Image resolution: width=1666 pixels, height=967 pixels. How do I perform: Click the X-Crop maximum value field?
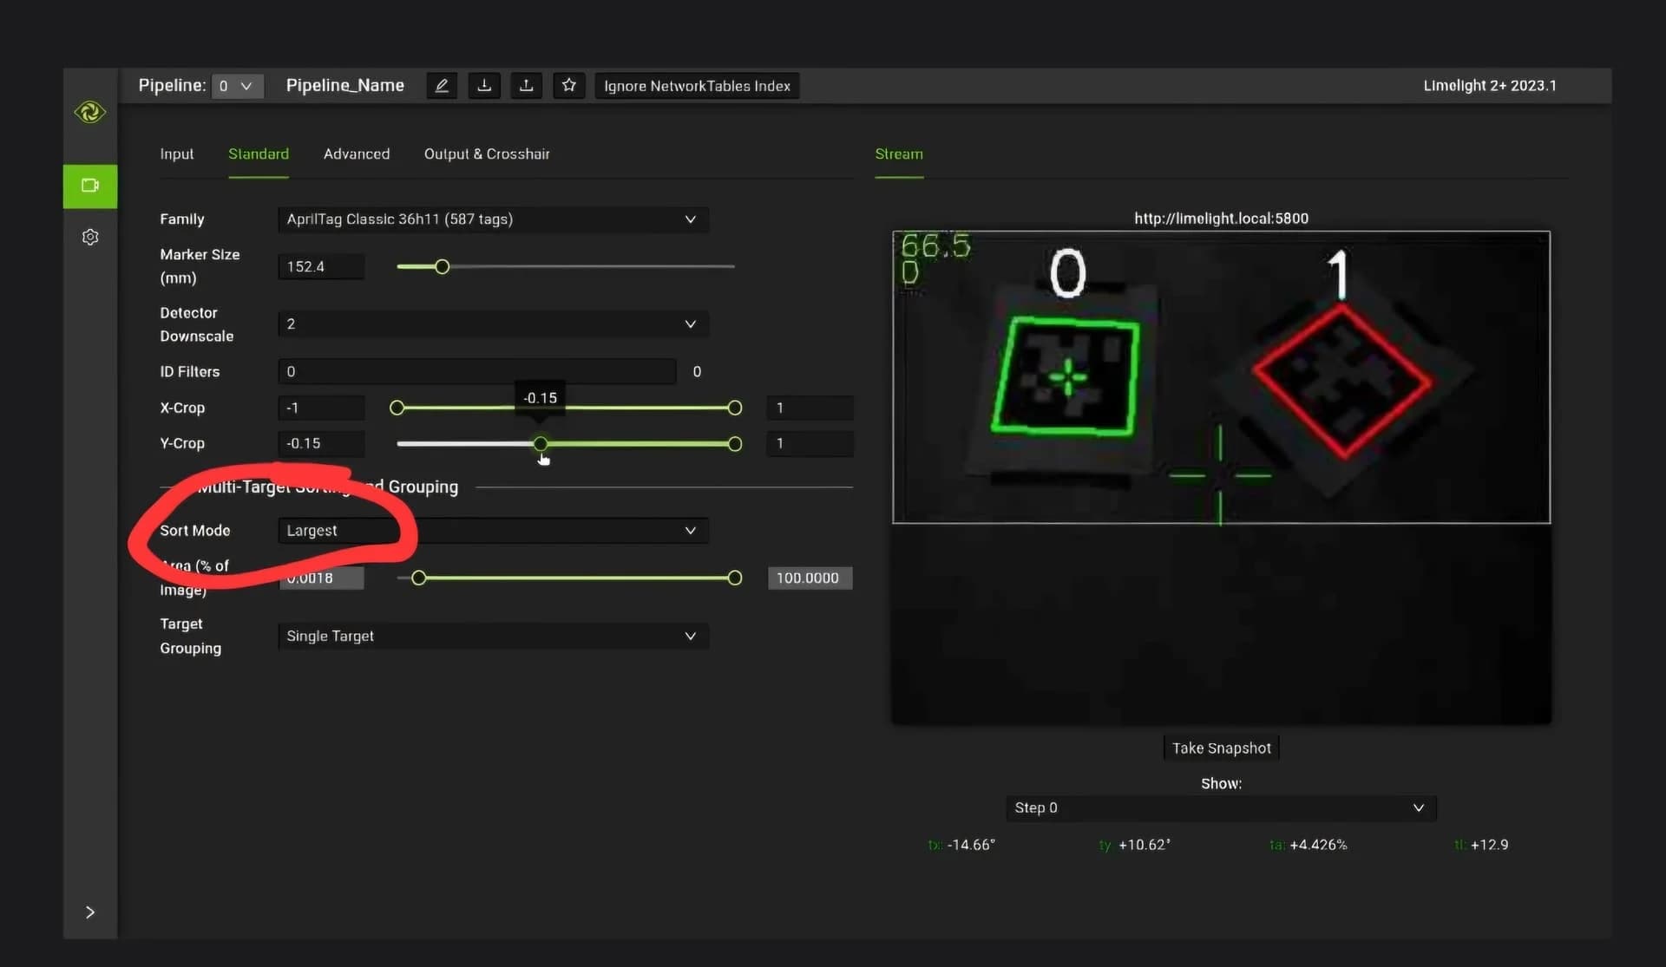click(810, 408)
